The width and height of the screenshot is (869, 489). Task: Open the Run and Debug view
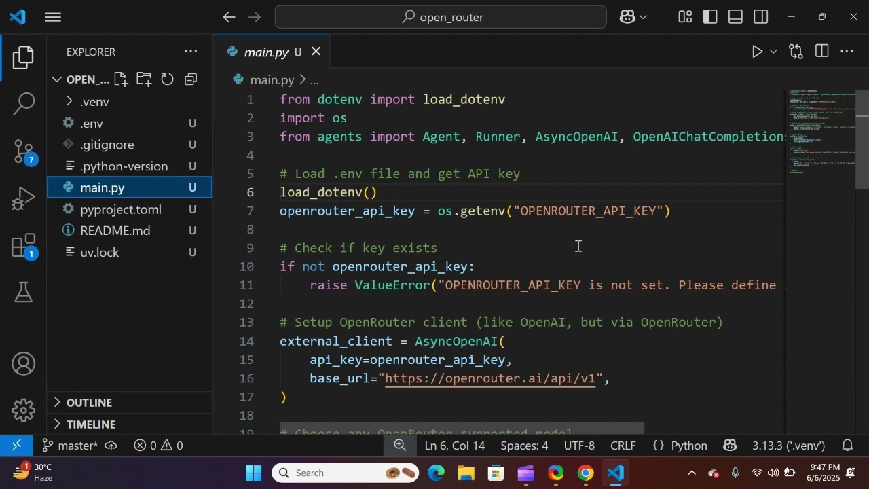(23, 199)
